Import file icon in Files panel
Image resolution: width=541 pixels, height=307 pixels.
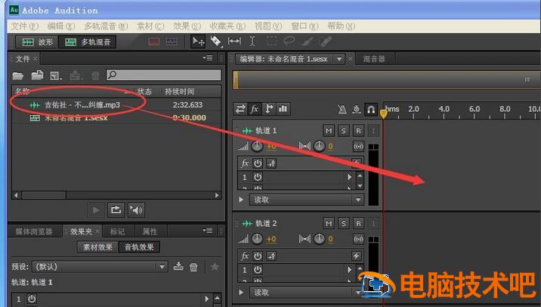pyautogui.click(x=37, y=75)
